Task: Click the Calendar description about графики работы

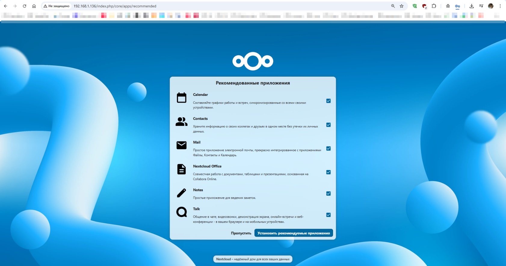Action: click(x=249, y=105)
